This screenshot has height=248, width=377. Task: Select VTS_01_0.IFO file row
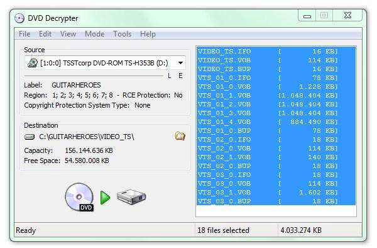(276, 78)
